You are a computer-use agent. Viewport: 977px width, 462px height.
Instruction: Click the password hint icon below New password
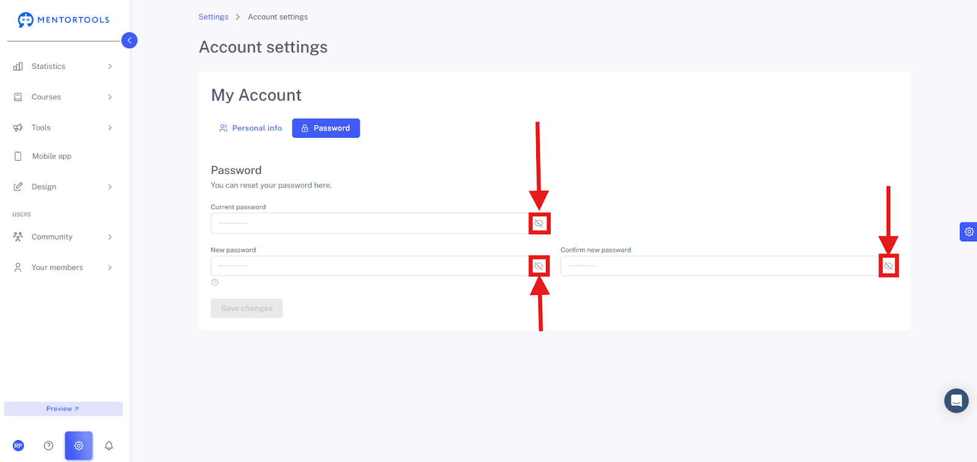(215, 282)
